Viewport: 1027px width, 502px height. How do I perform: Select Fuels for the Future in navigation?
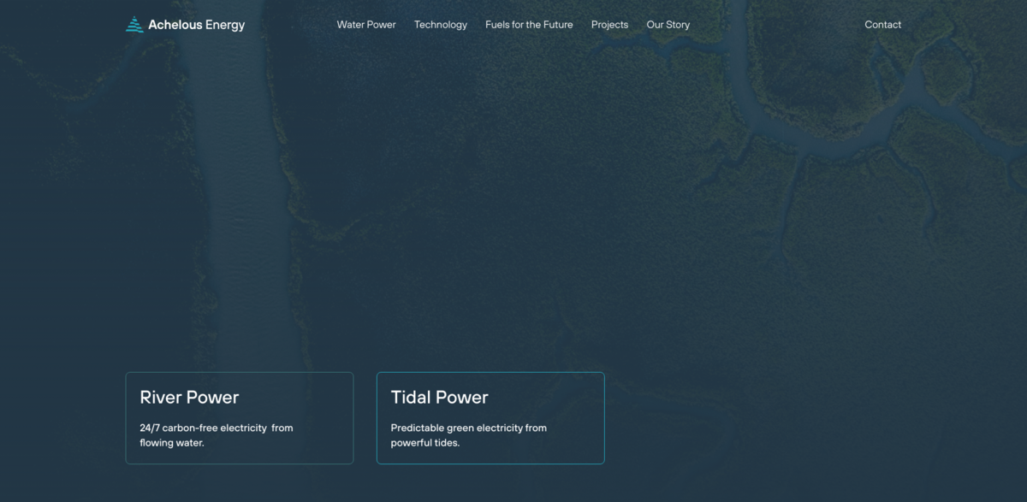(x=529, y=25)
